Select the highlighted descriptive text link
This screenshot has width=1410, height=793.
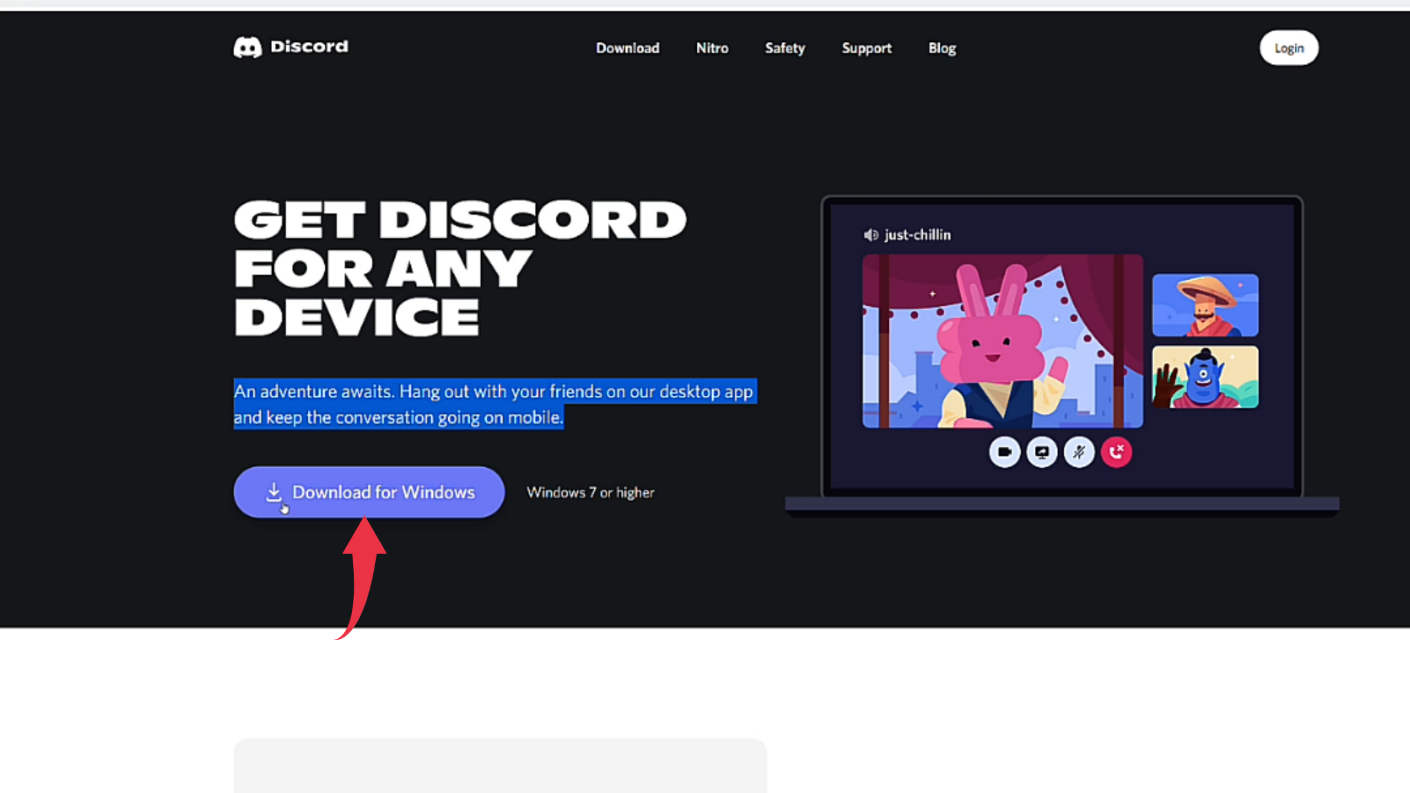(495, 404)
